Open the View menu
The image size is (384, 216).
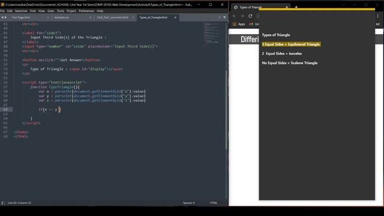coord(41,11)
